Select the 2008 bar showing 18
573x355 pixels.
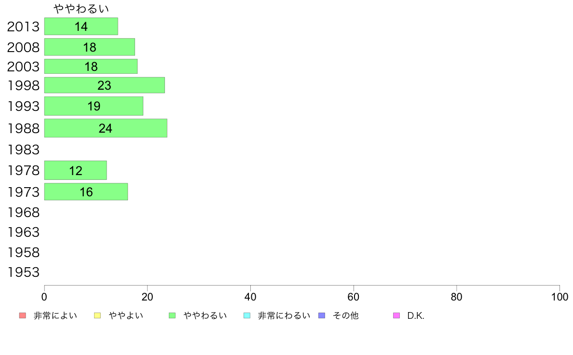[90, 47]
